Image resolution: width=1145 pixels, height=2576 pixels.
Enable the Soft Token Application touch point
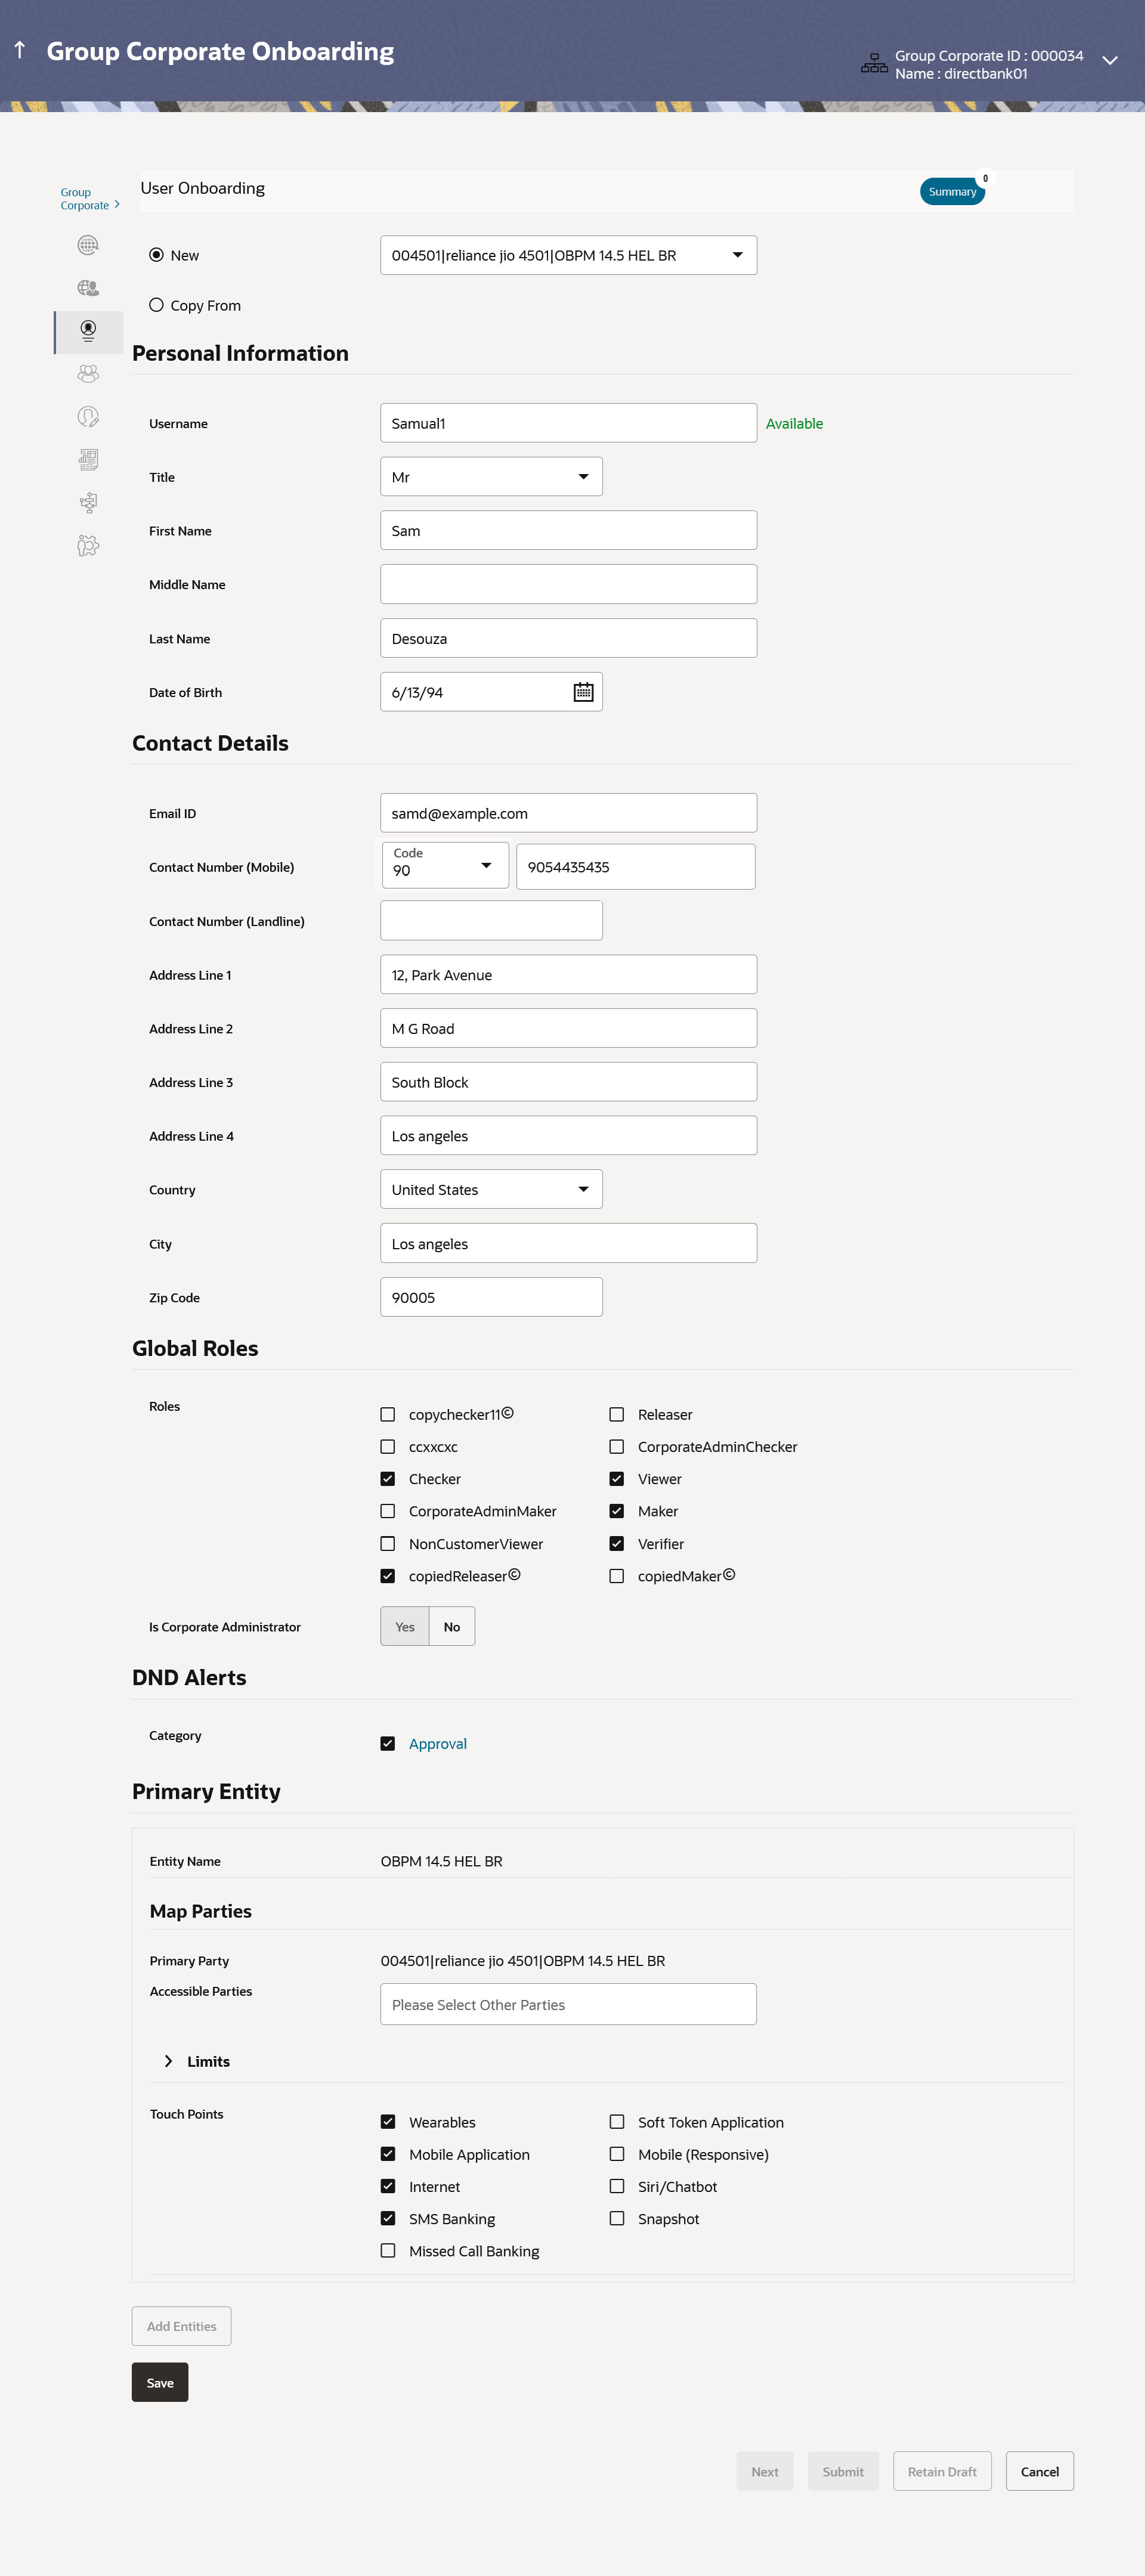[617, 2121]
